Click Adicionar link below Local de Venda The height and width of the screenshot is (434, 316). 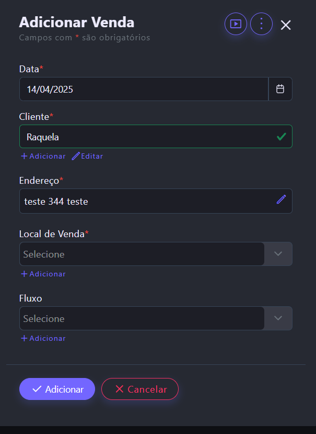pyautogui.click(x=43, y=274)
